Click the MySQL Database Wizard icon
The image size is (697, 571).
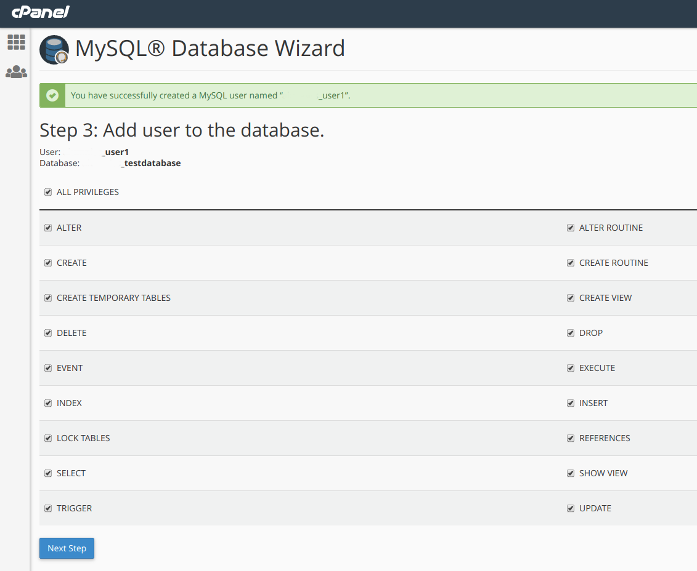click(x=54, y=50)
